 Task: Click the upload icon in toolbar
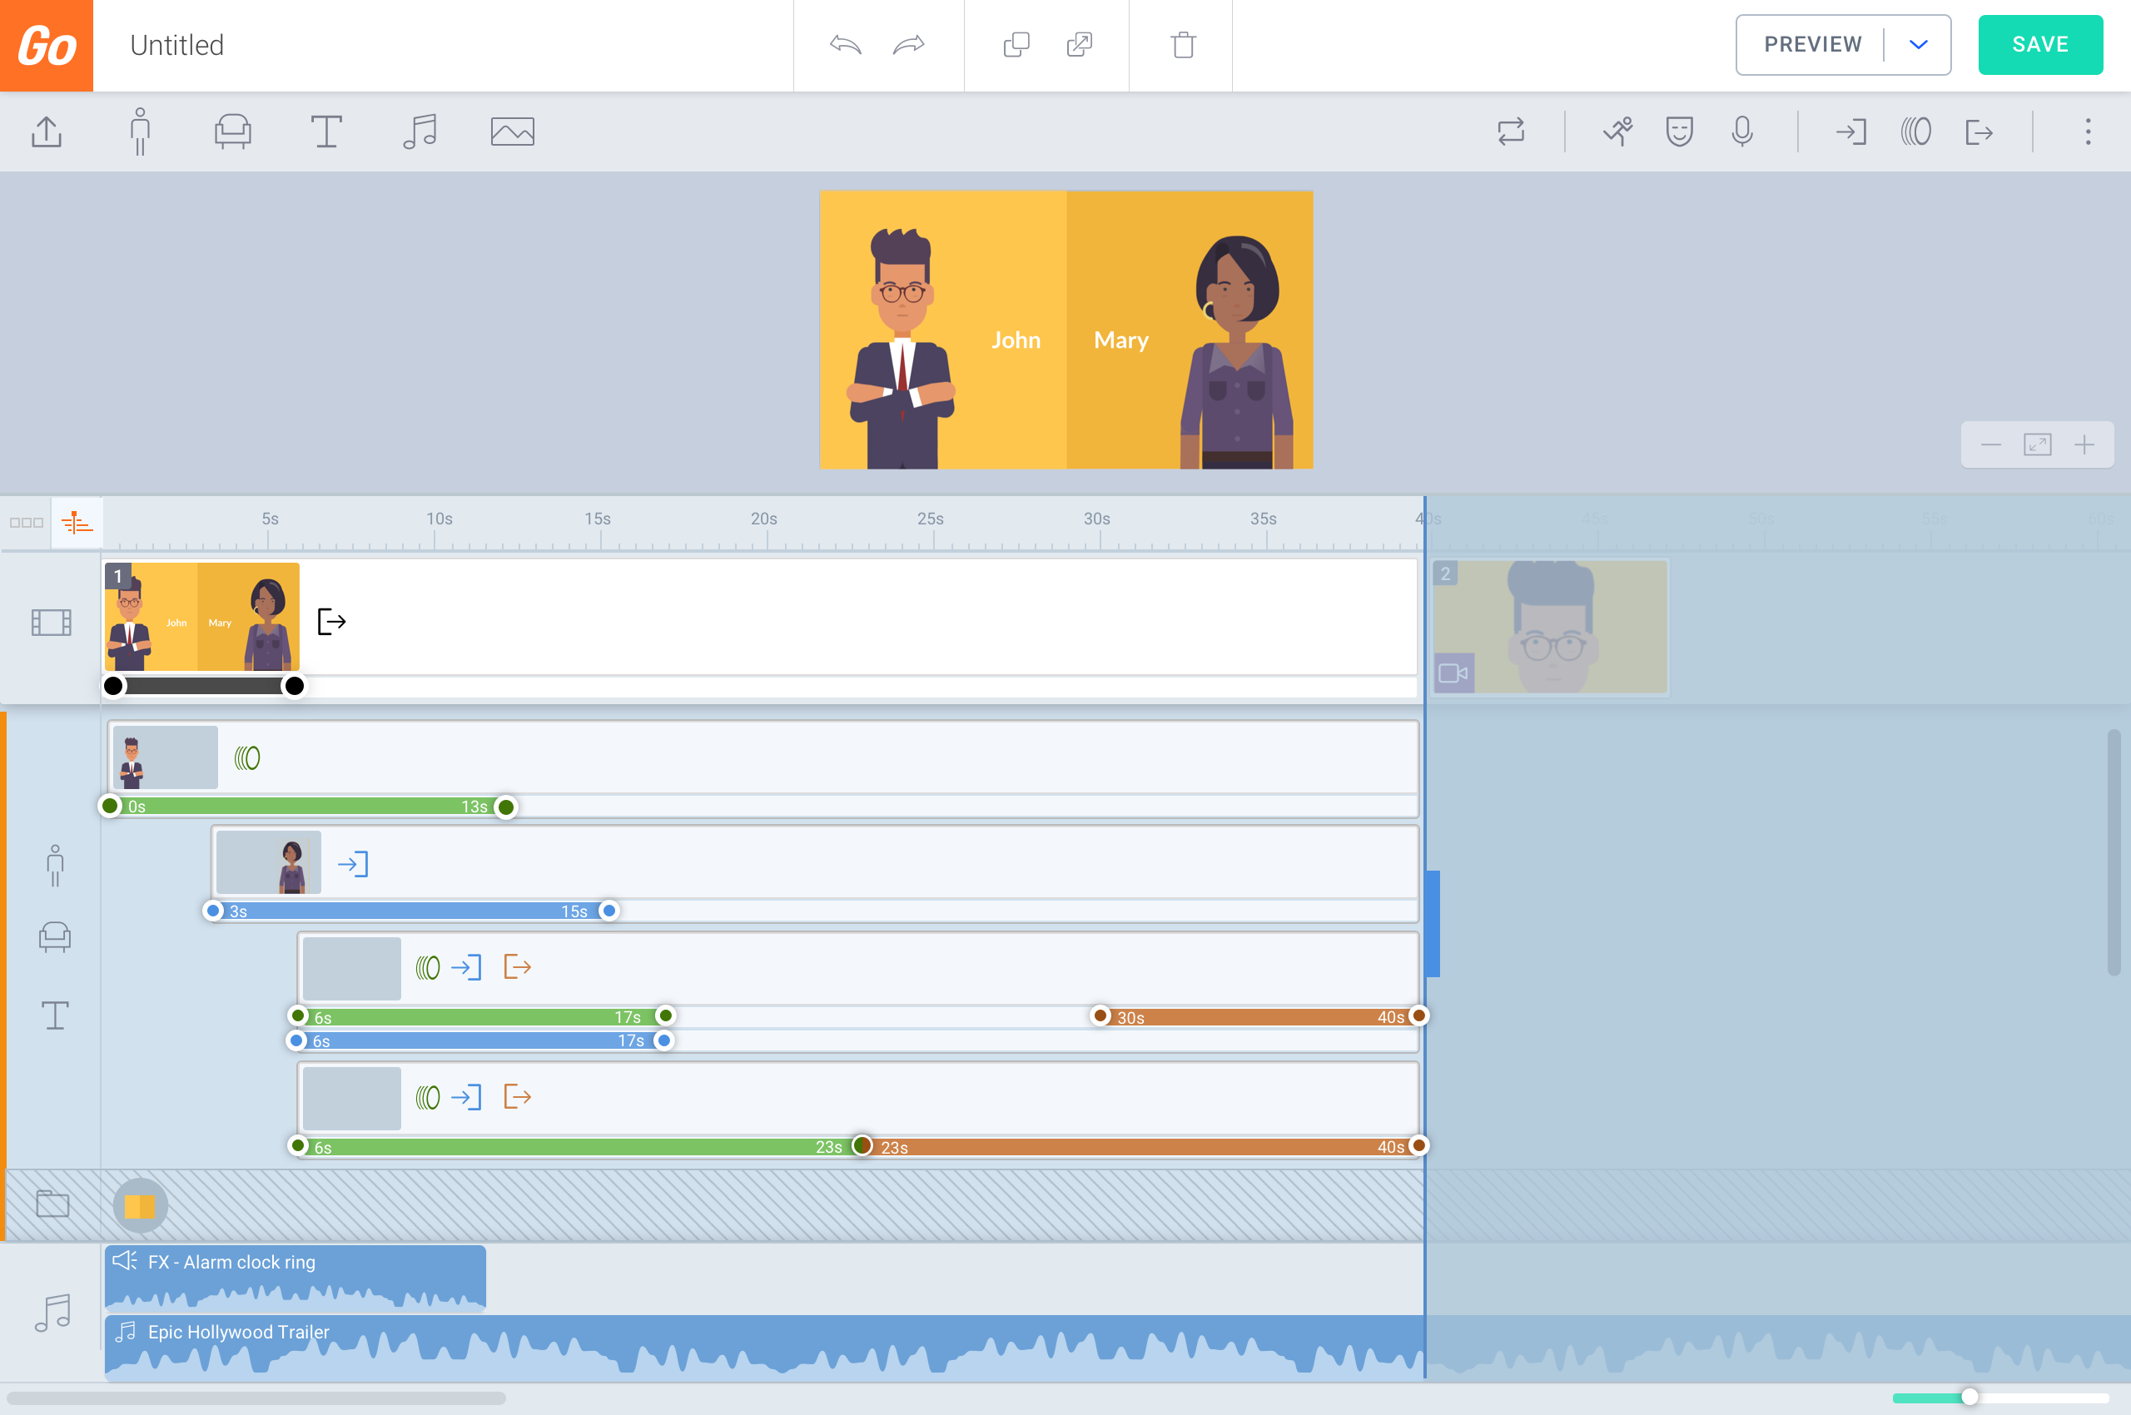coord(46,132)
